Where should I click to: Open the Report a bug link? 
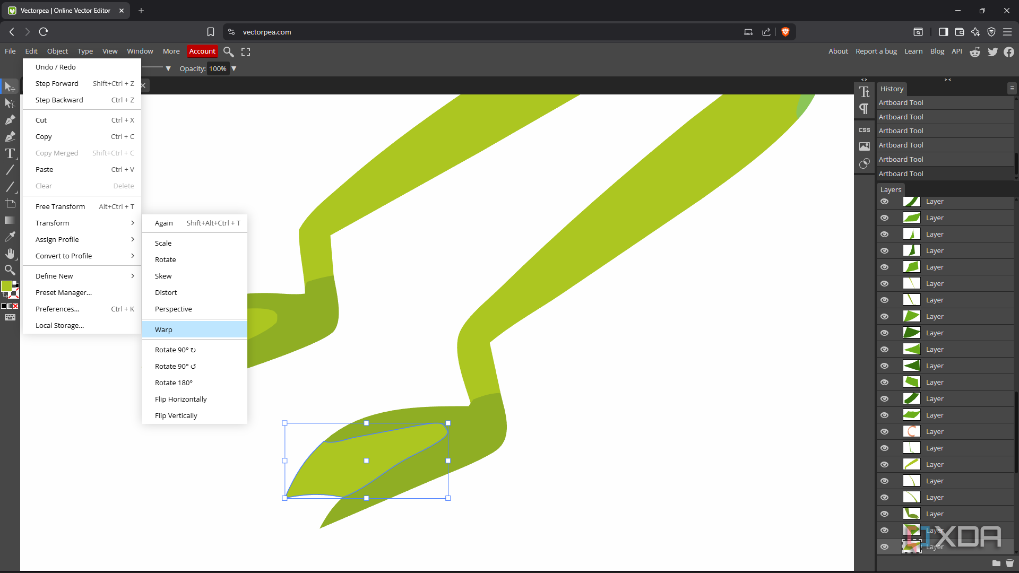click(876, 51)
